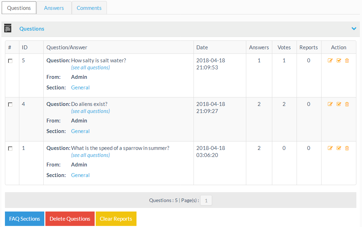
Task: Delete the sparrow question using trash icon
Action: [x=347, y=148]
